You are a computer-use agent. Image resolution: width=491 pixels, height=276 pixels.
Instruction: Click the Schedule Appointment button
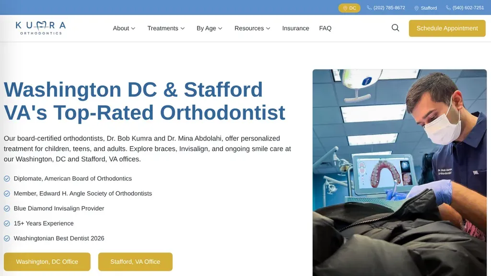coord(447,28)
